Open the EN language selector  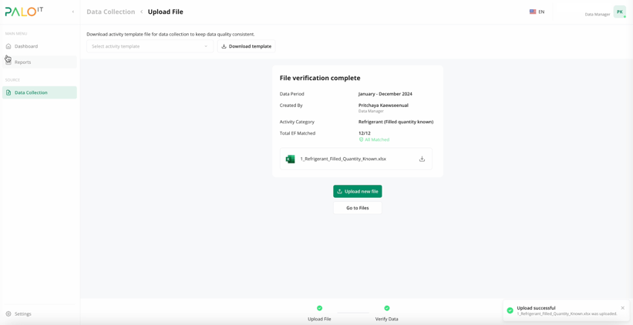[x=537, y=12]
